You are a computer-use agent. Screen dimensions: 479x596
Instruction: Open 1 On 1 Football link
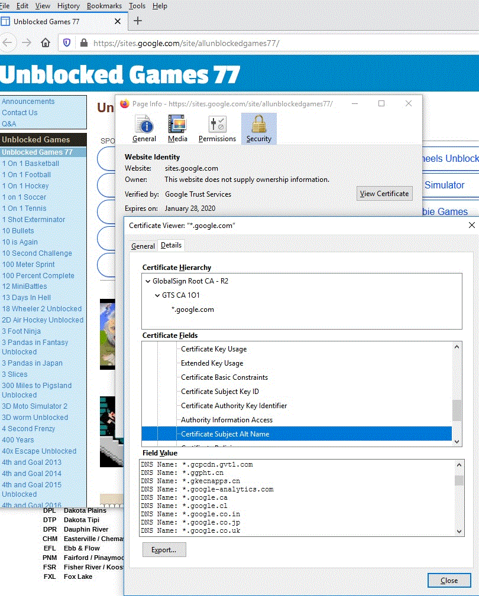(x=26, y=175)
